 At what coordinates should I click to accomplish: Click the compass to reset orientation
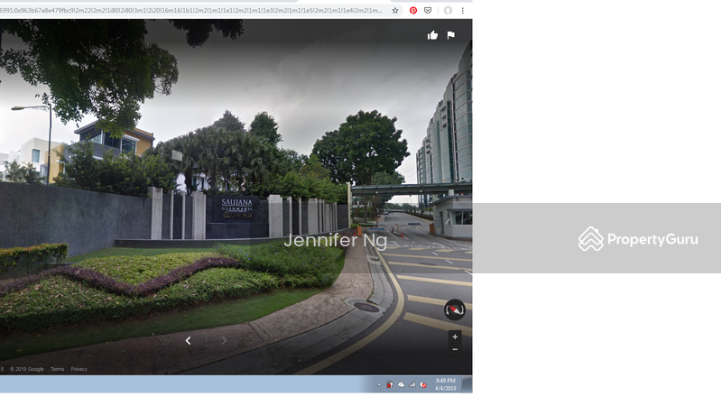click(455, 310)
